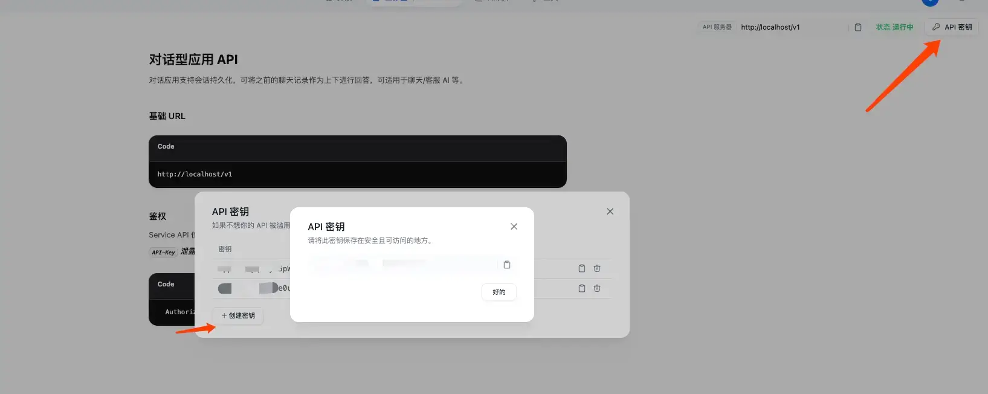Click the generated secret key field

pyautogui.click(x=403, y=265)
